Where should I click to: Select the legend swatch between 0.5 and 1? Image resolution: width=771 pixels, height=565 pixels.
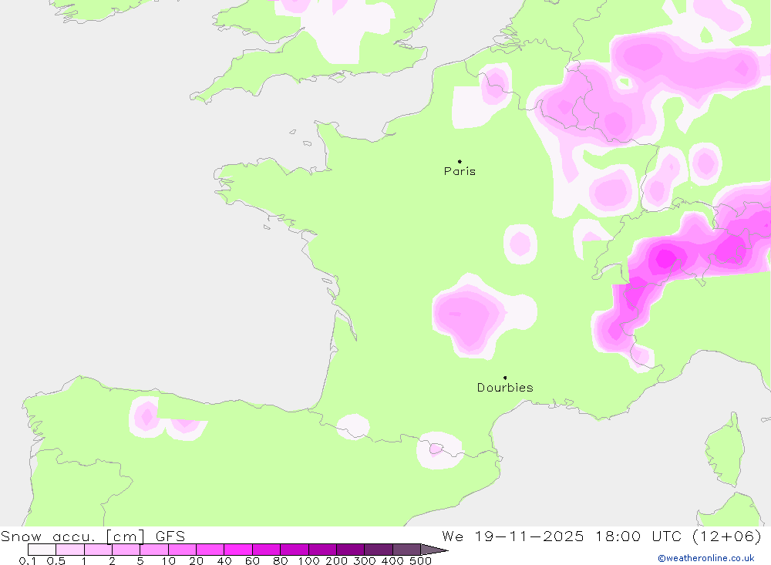pyautogui.click(x=70, y=550)
